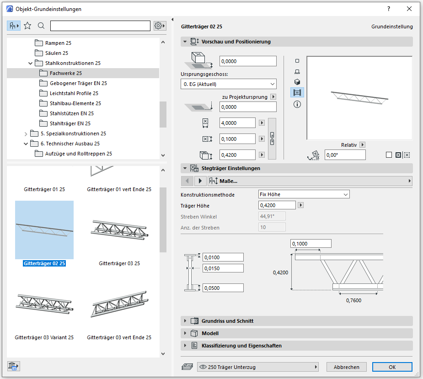Toggle the dashed crossed box under preview
423x379 pixels.
click(407, 155)
